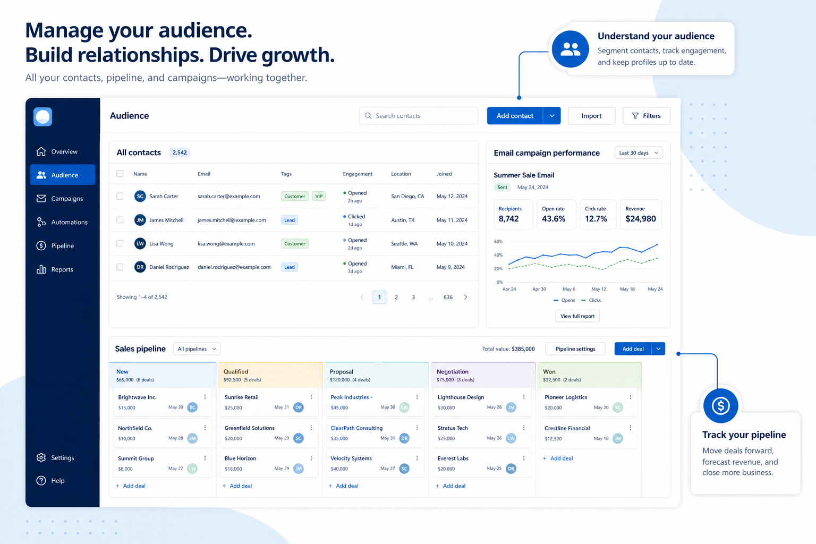Click the Add deal blue button
Image resolution: width=816 pixels, height=544 pixels.
(x=633, y=349)
